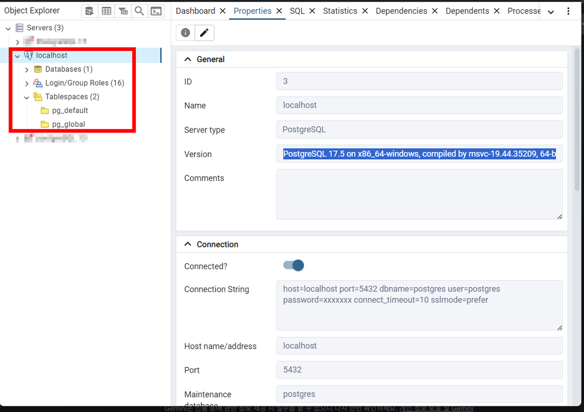Open the Search Objects magnifier icon
The height and width of the screenshot is (412, 584).
pyautogui.click(x=139, y=11)
